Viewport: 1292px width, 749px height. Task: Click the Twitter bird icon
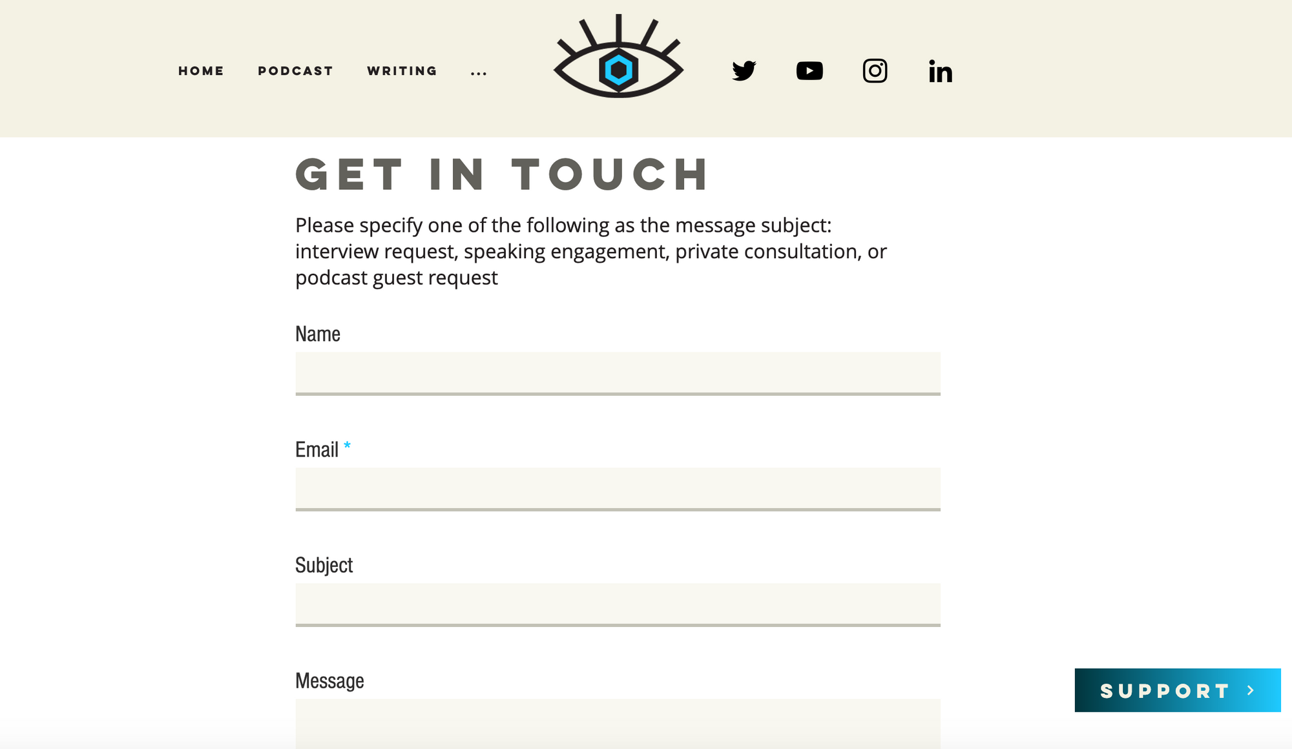click(745, 70)
